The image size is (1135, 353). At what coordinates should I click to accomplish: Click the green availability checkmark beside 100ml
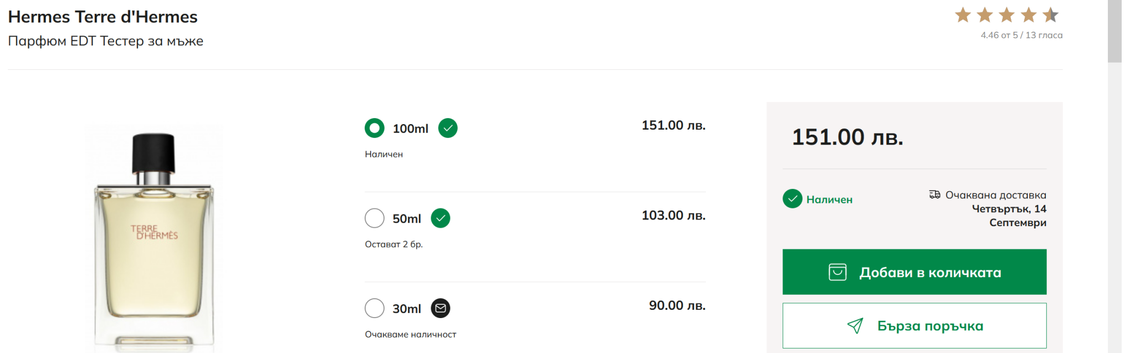point(448,128)
